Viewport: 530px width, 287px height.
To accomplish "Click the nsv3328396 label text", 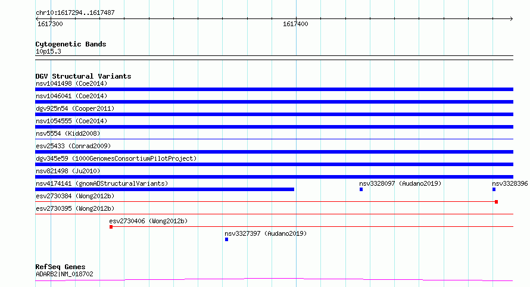I will click(510, 183).
